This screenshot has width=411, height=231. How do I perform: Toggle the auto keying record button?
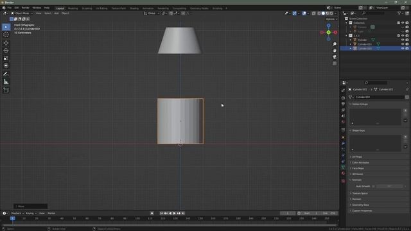point(152,213)
